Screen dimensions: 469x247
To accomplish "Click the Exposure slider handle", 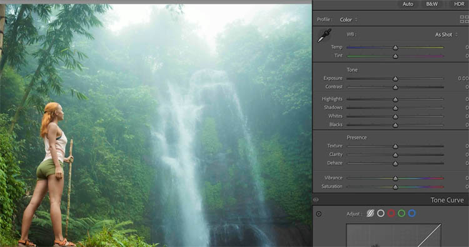I will 395,79.
